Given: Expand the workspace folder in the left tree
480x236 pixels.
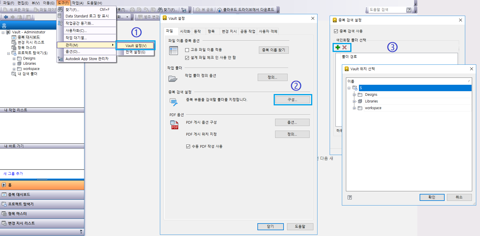Looking at the screenshot, I should pyautogui.click(x=14, y=69).
